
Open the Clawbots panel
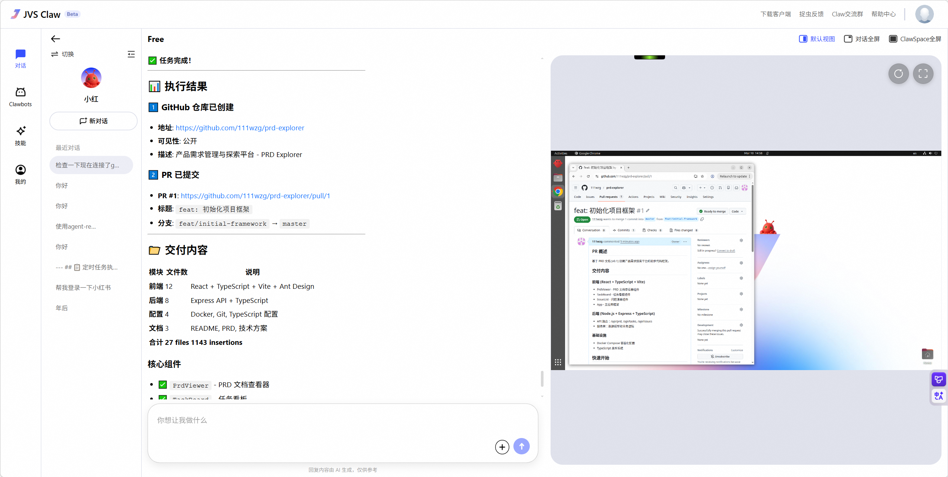pos(20,96)
